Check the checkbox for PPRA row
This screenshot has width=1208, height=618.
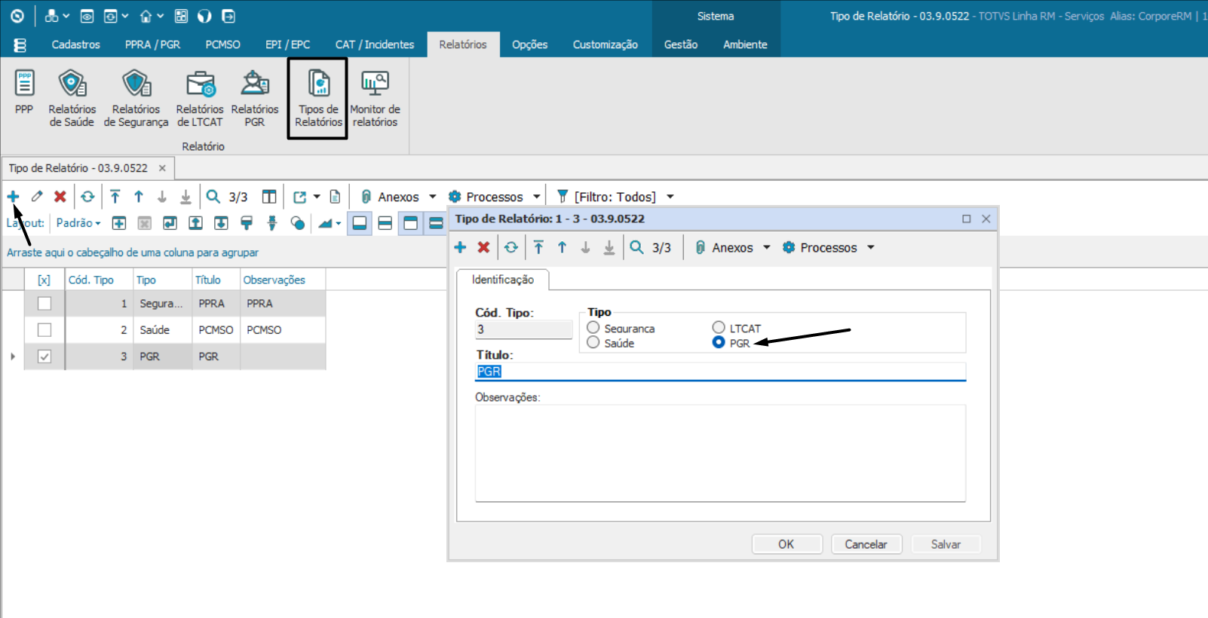point(44,304)
